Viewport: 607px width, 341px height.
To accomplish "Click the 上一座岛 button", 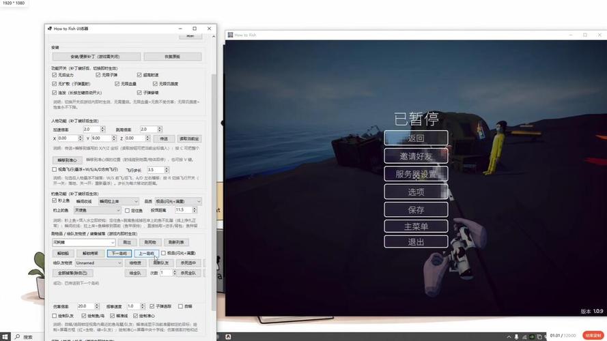I will [x=146, y=253].
